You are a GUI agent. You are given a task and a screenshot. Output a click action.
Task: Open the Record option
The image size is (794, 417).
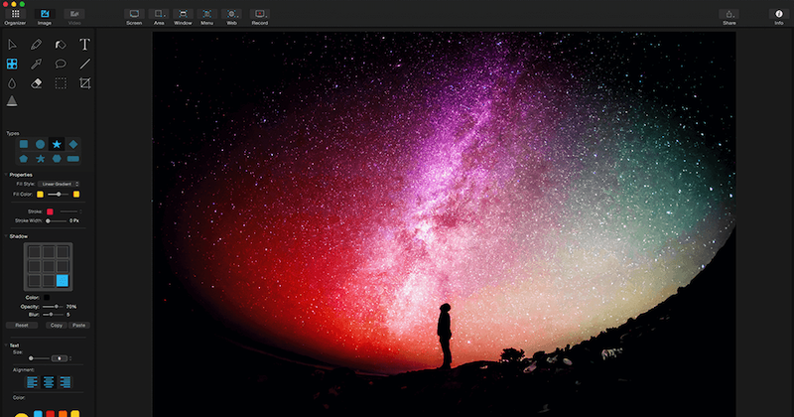[x=260, y=17]
